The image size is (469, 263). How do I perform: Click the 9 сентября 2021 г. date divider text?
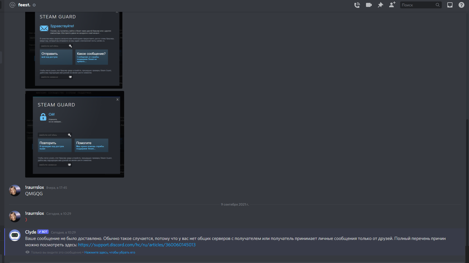[x=235, y=204]
